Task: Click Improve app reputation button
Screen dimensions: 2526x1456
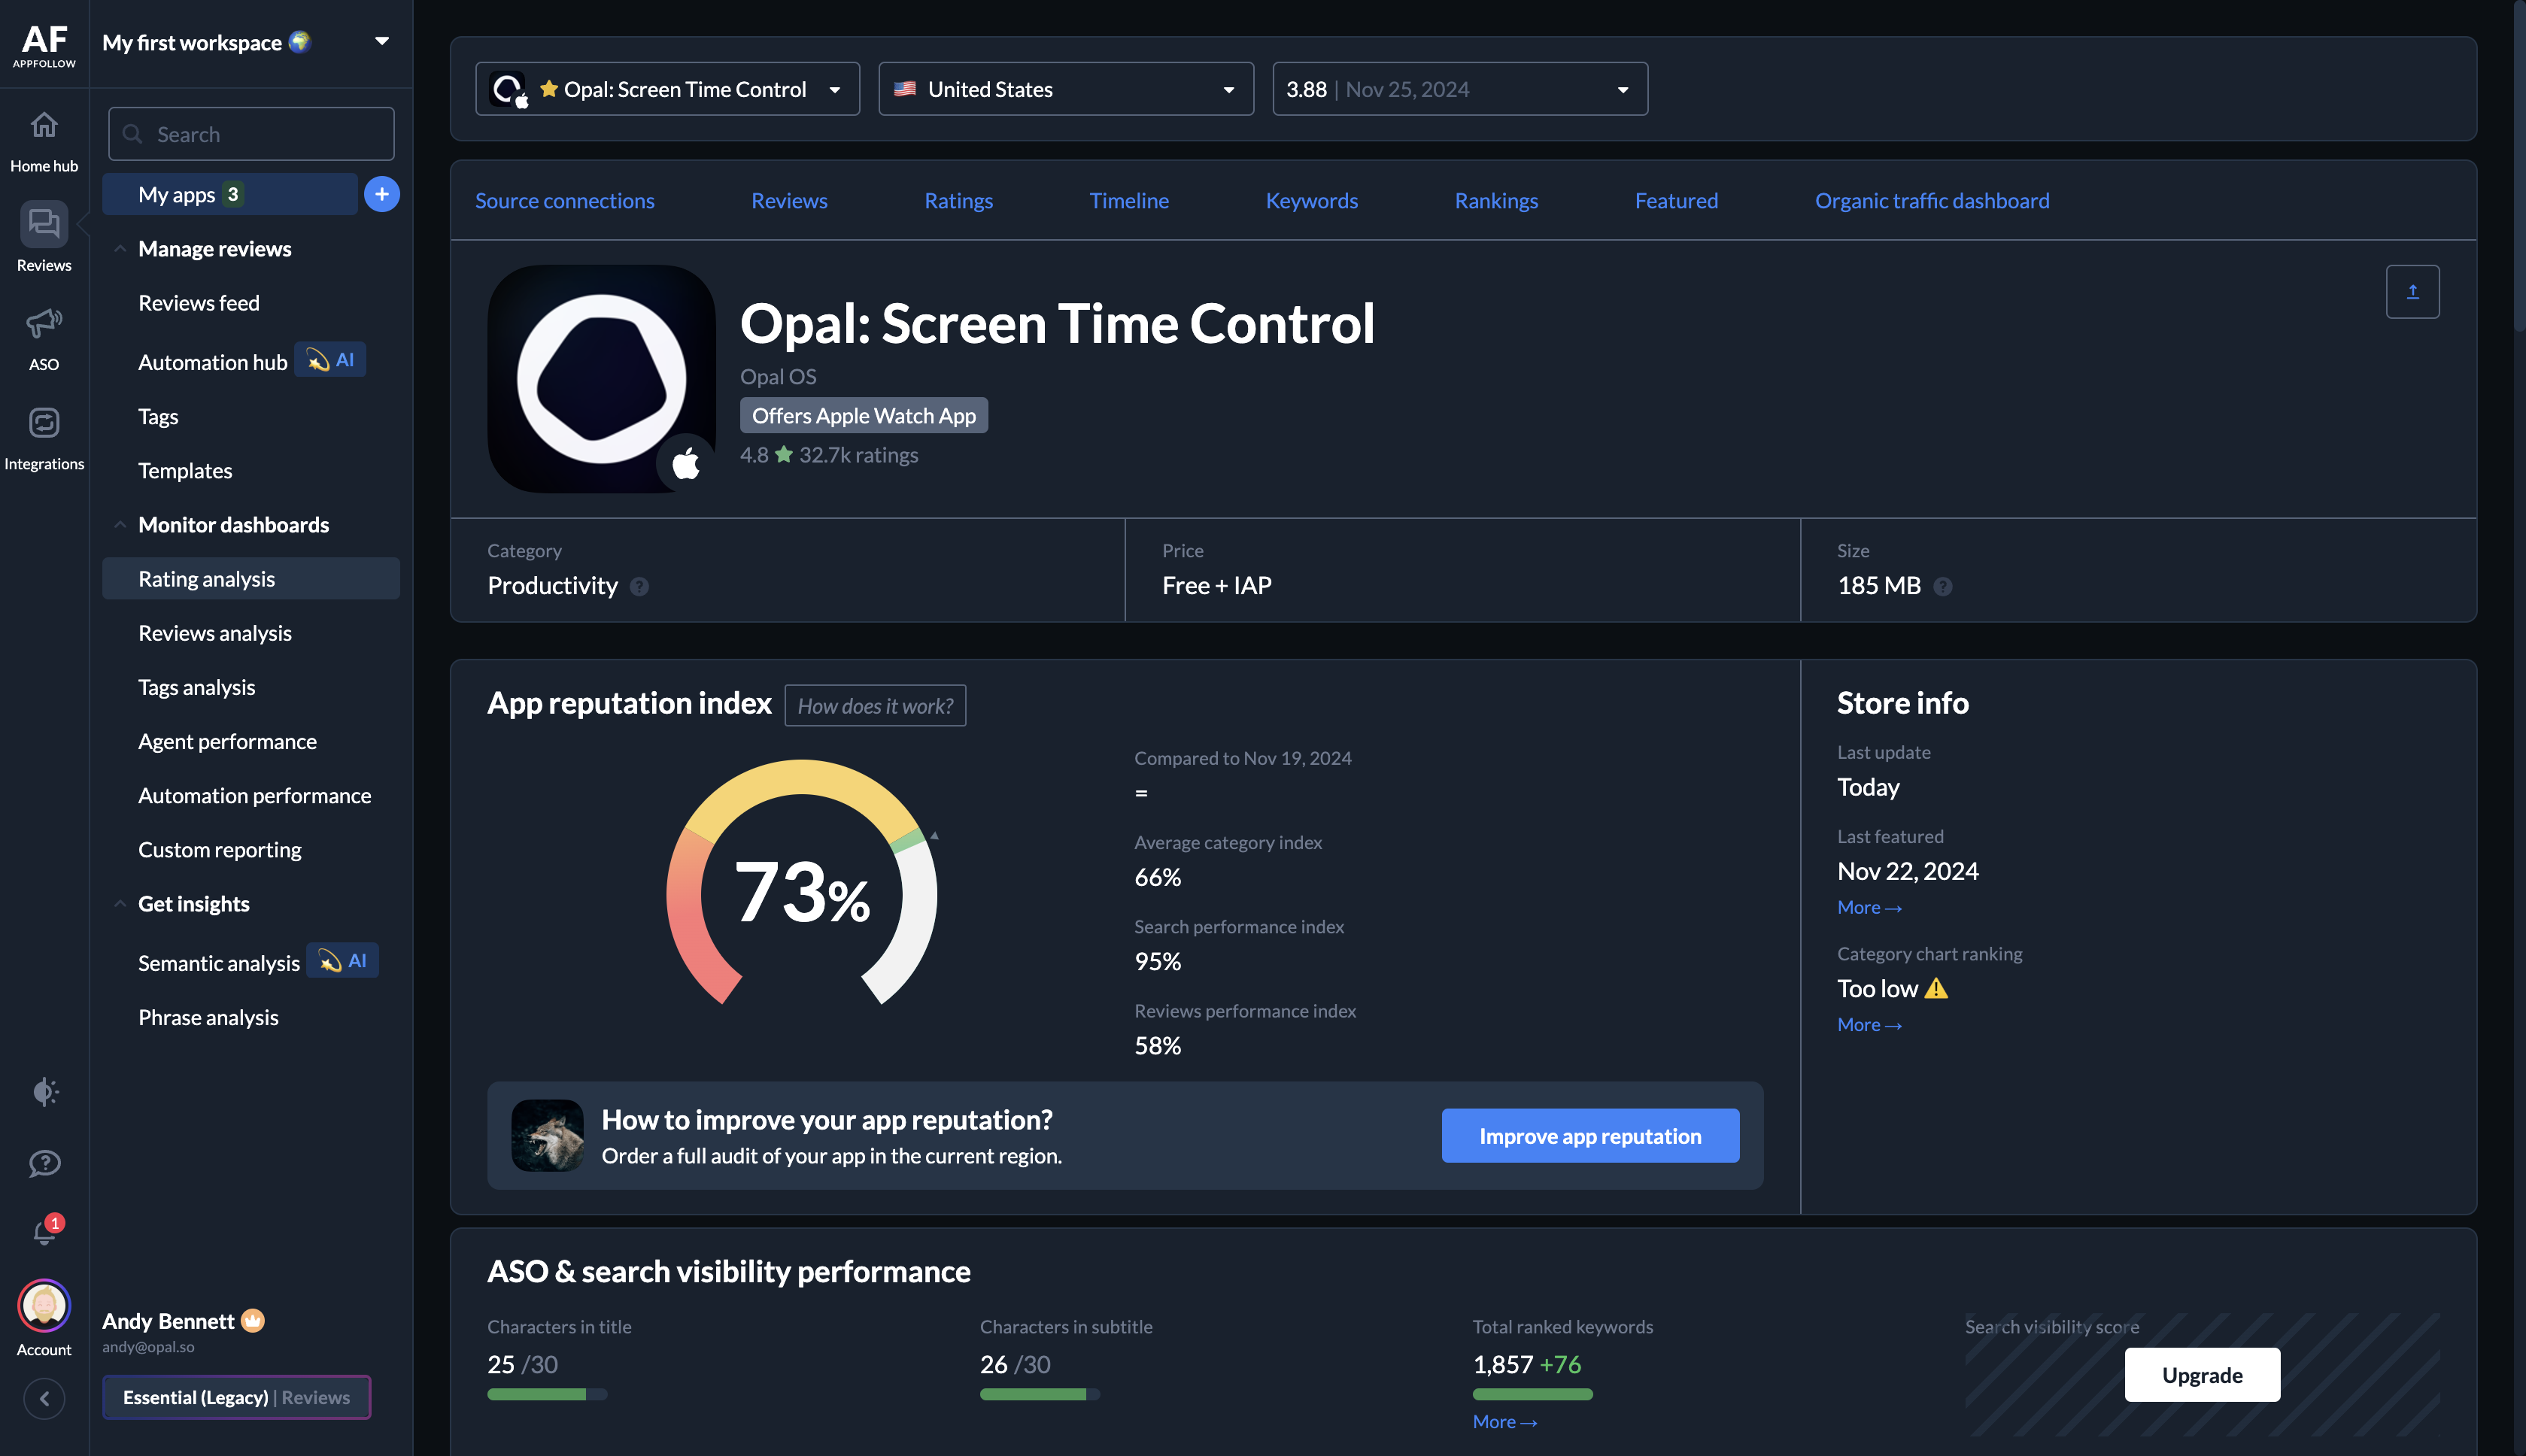Action: [1590, 1136]
